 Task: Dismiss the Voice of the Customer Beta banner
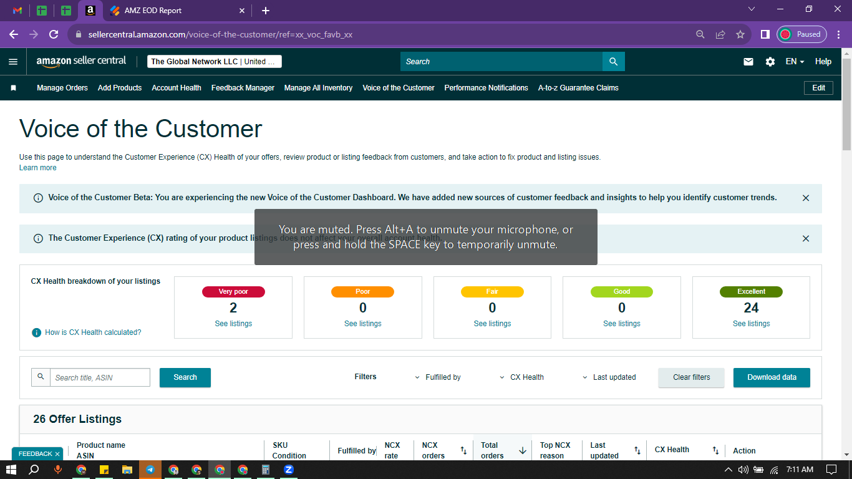click(806, 198)
